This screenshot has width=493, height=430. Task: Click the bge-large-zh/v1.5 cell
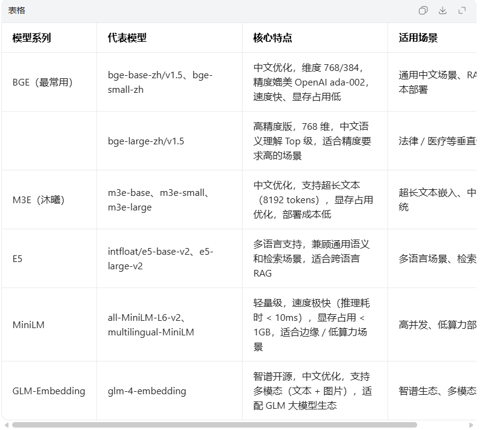(169, 141)
